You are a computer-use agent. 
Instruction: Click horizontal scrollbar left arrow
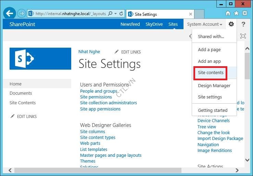pyautogui.click(x=10, y=170)
